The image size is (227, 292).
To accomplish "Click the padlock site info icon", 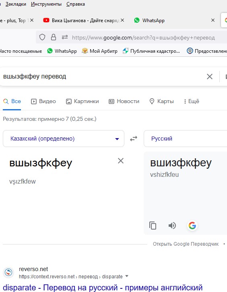I will click(54, 37).
